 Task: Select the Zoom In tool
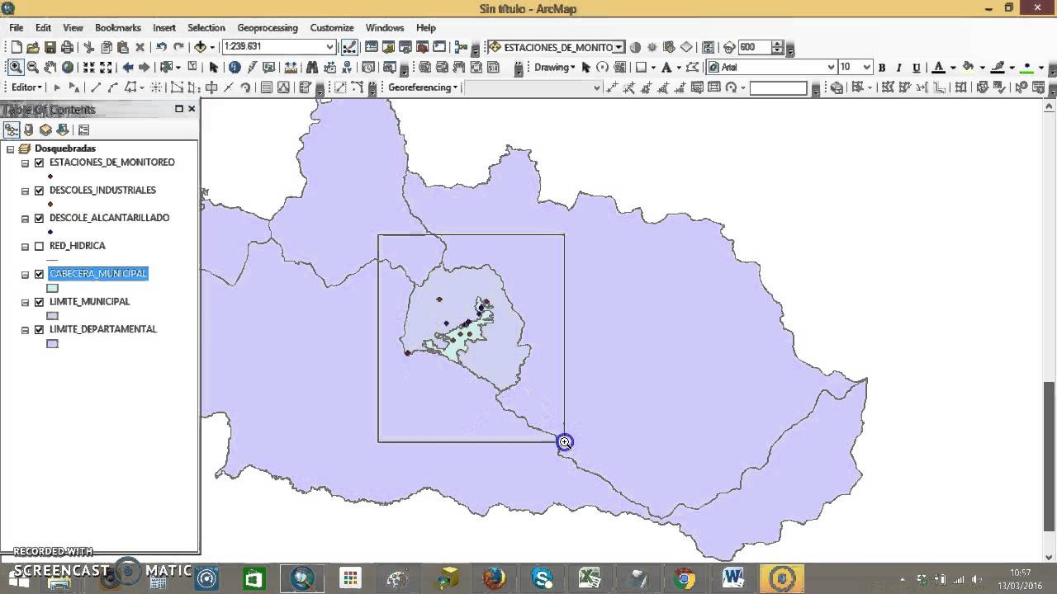[x=15, y=67]
